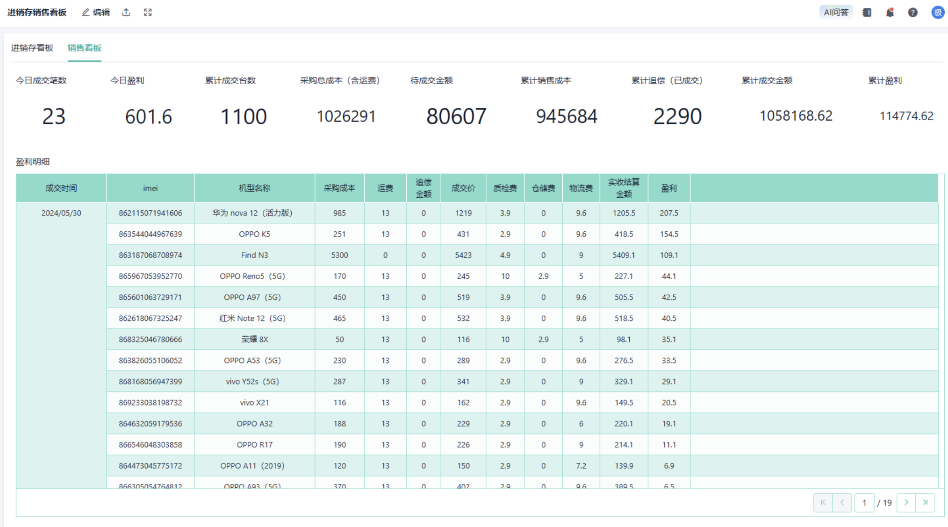This screenshot has height=527, width=948.
Task: Select the 销售看板 tab
Action: coord(84,48)
